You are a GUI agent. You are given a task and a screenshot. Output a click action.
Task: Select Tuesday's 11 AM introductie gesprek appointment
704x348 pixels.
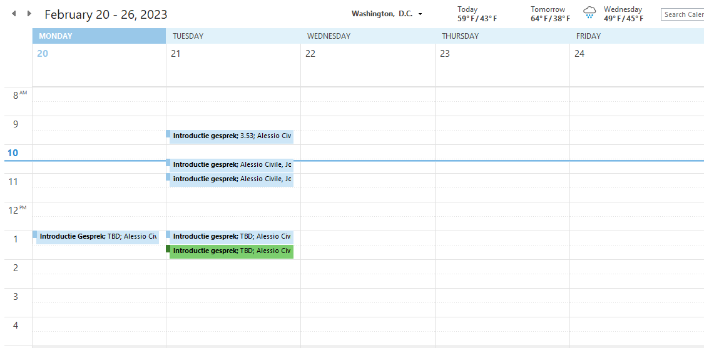point(232,179)
